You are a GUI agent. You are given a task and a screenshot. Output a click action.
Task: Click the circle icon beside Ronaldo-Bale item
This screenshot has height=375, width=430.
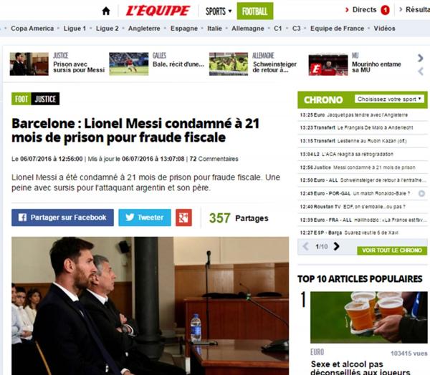[421, 193]
